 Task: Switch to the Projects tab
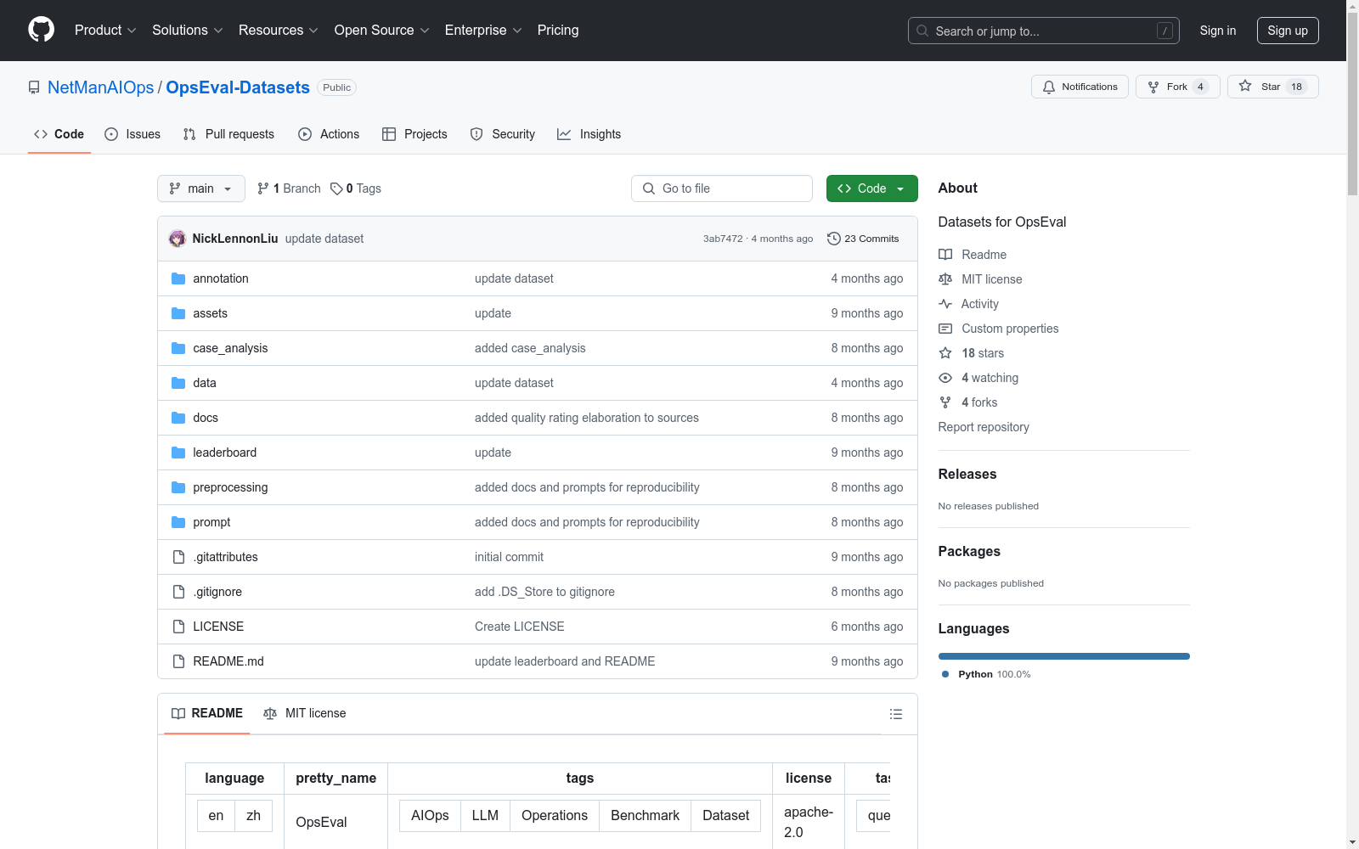pyautogui.click(x=414, y=134)
